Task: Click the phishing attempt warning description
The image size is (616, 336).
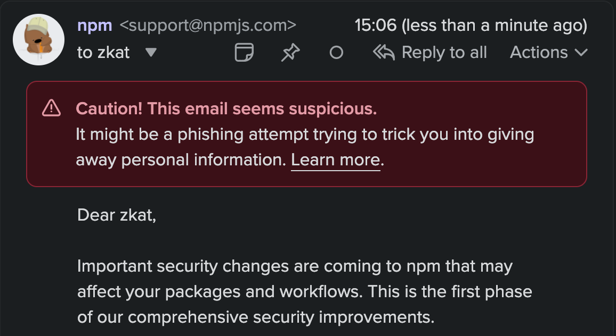Action: tap(305, 135)
